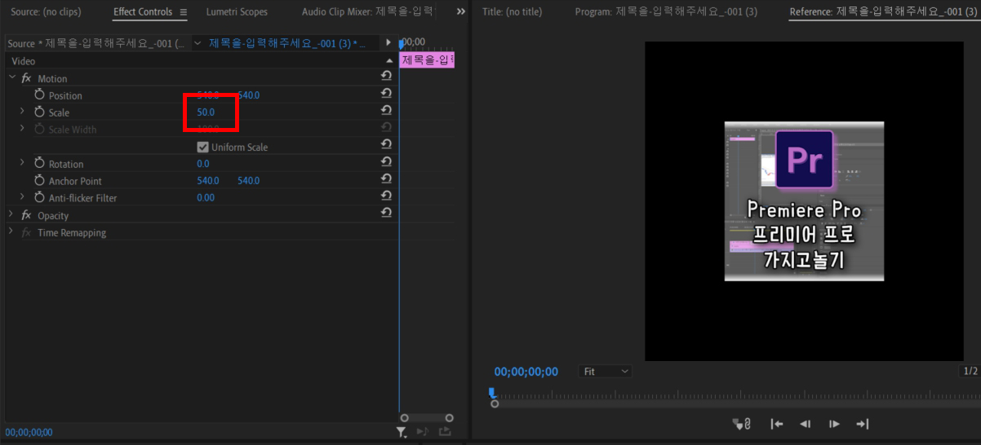Reset the Motion effect parameters

coord(386,76)
